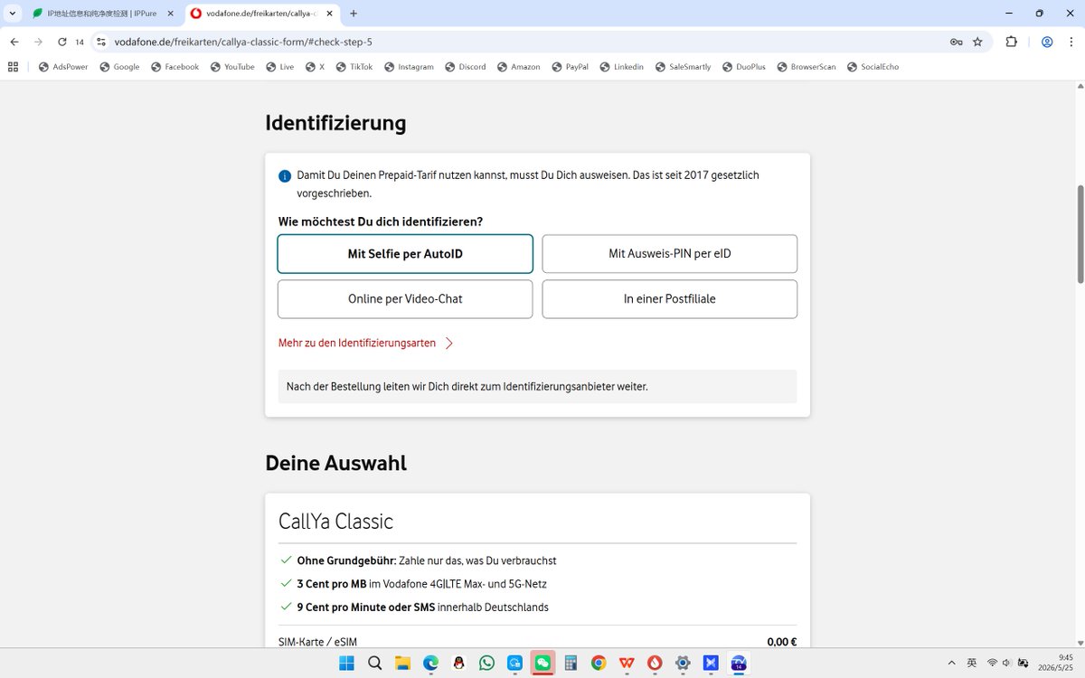Open the TikTok bookmark
This screenshot has width=1085, height=678.
pos(354,66)
